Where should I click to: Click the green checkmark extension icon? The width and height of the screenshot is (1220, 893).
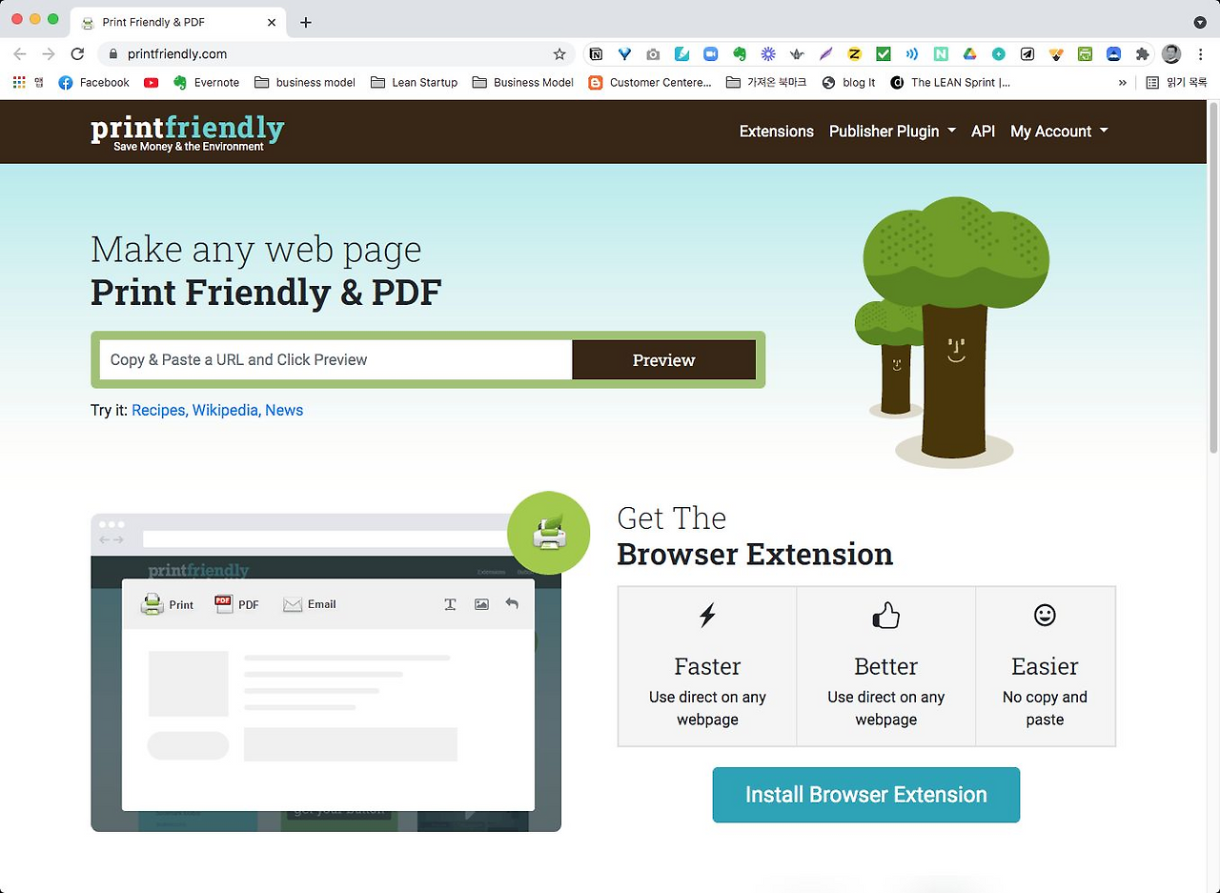tap(883, 54)
